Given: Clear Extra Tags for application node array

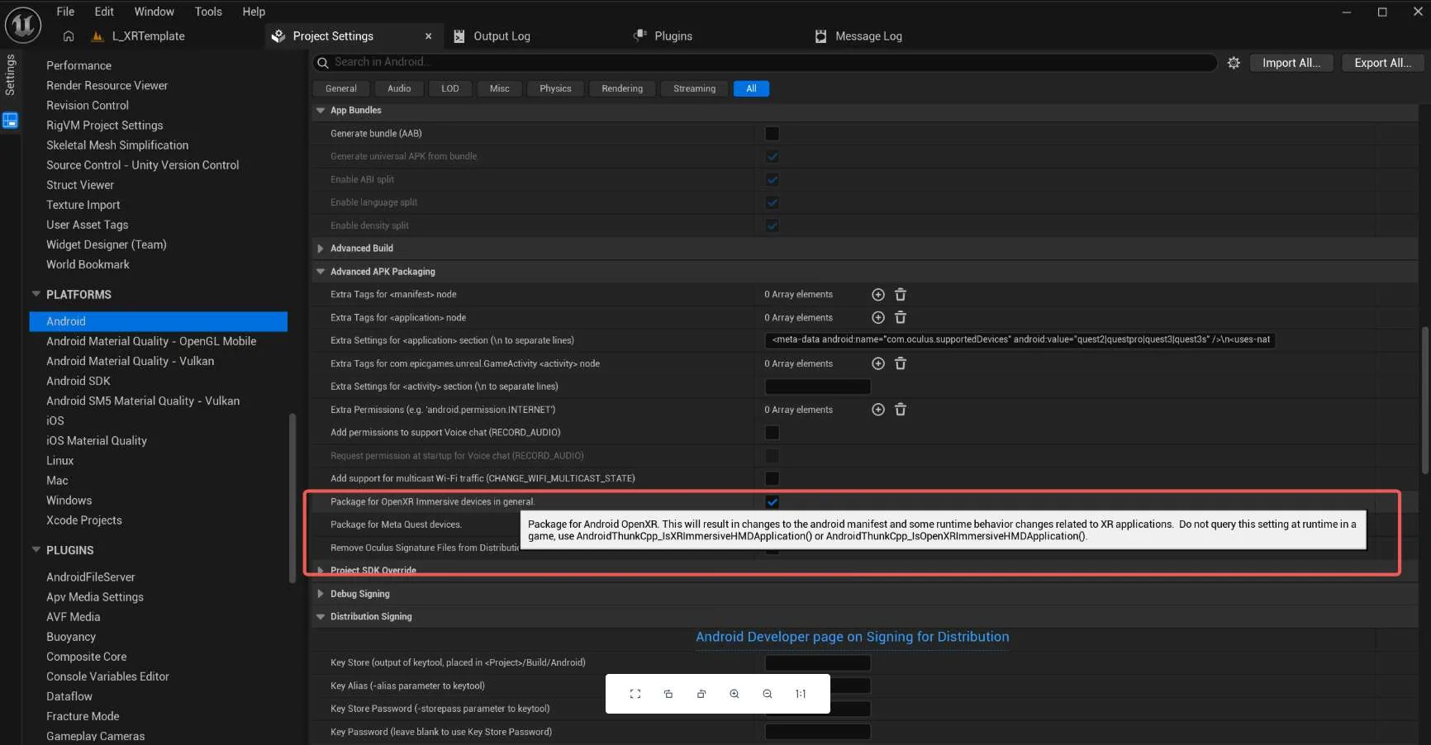Looking at the screenshot, I should [x=901, y=318].
